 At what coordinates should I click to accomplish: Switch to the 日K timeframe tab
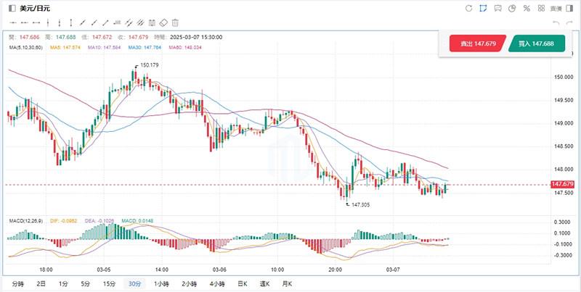(x=240, y=283)
